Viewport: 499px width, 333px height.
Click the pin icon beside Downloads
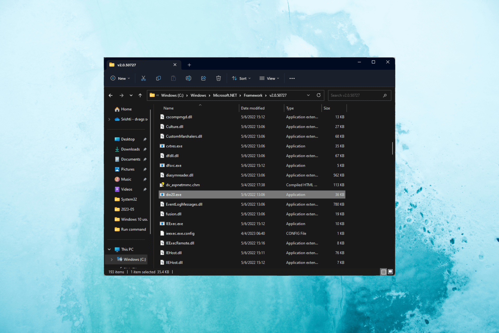click(145, 149)
